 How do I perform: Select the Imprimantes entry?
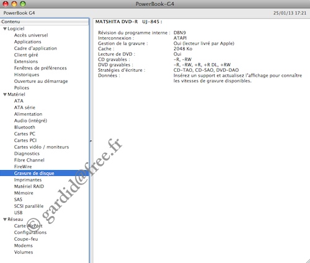[28, 180]
